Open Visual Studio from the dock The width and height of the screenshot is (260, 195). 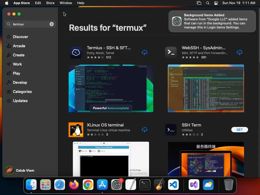pos(194,184)
